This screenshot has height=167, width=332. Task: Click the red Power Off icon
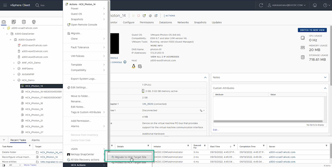139,15
